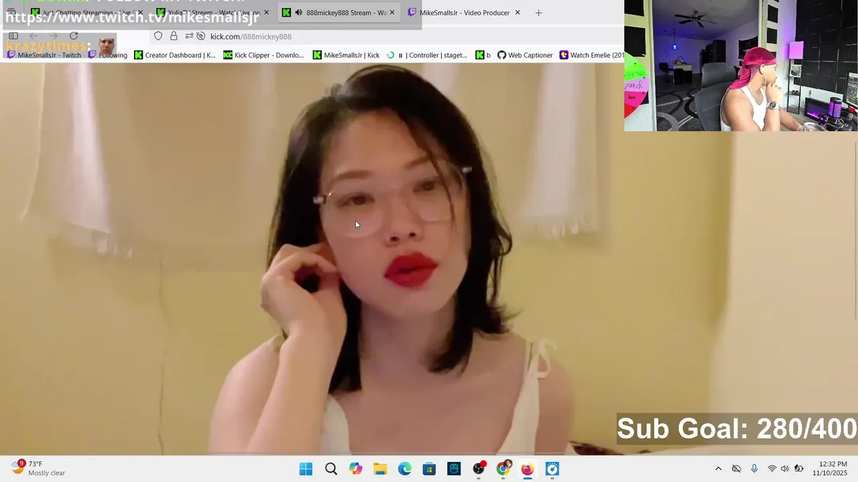Open the blue clock app in taskbar
This screenshot has height=482, width=858.
pos(552,469)
